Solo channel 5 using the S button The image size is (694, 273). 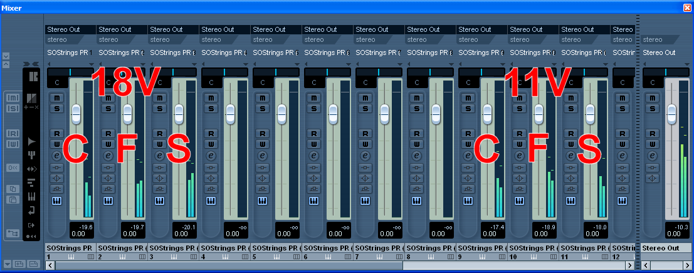[x=262, y=109]
